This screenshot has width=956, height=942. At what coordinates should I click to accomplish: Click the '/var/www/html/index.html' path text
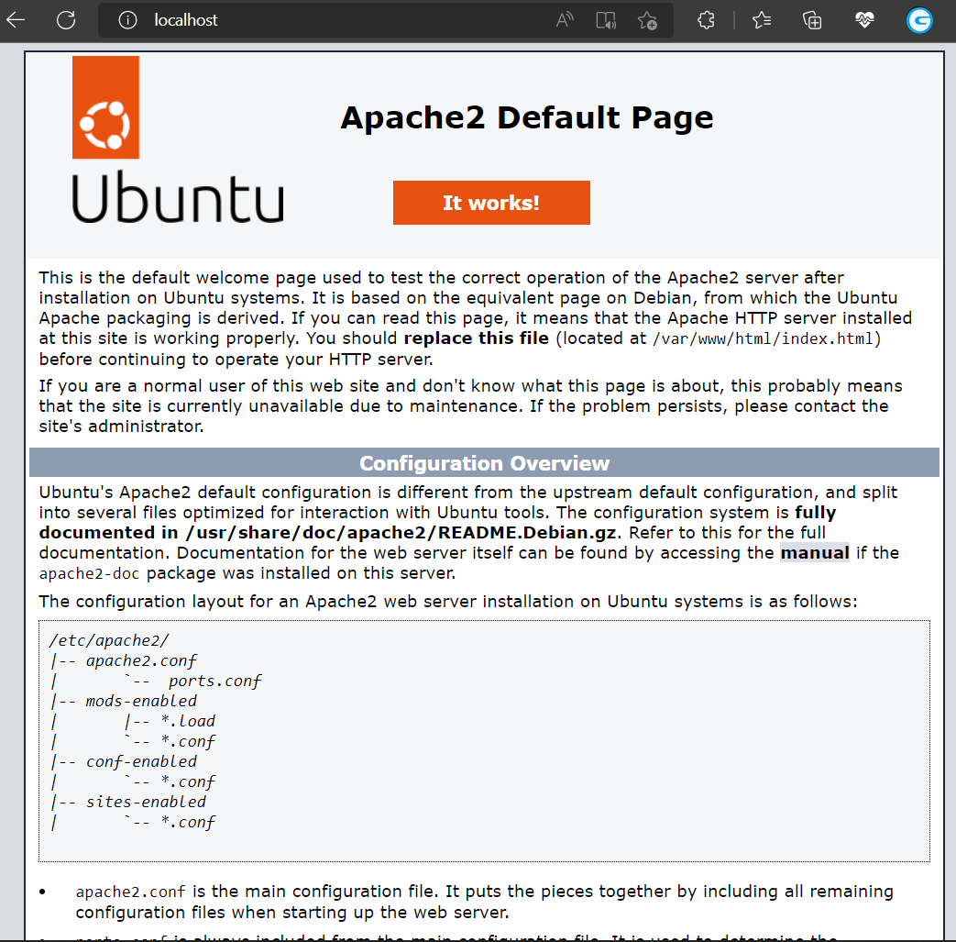(x=764, y=338)
